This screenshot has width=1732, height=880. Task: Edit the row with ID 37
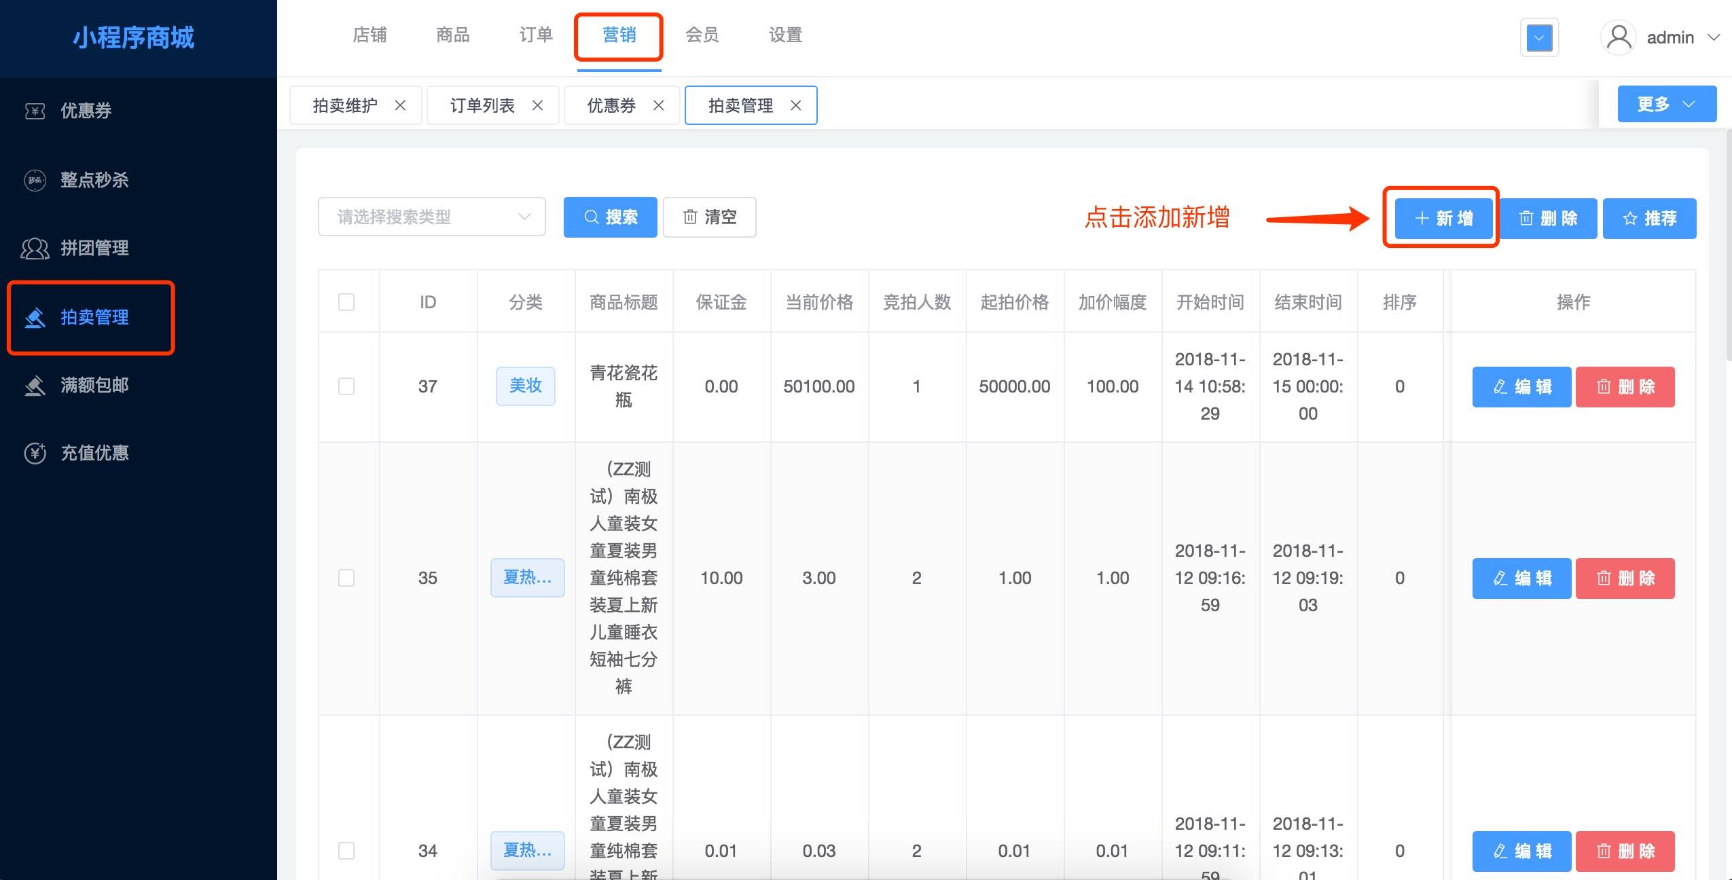(1521, 387)
